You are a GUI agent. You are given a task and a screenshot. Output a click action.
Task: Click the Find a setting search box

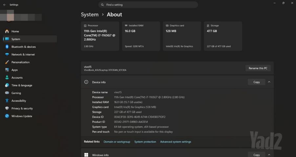[148, 5]
